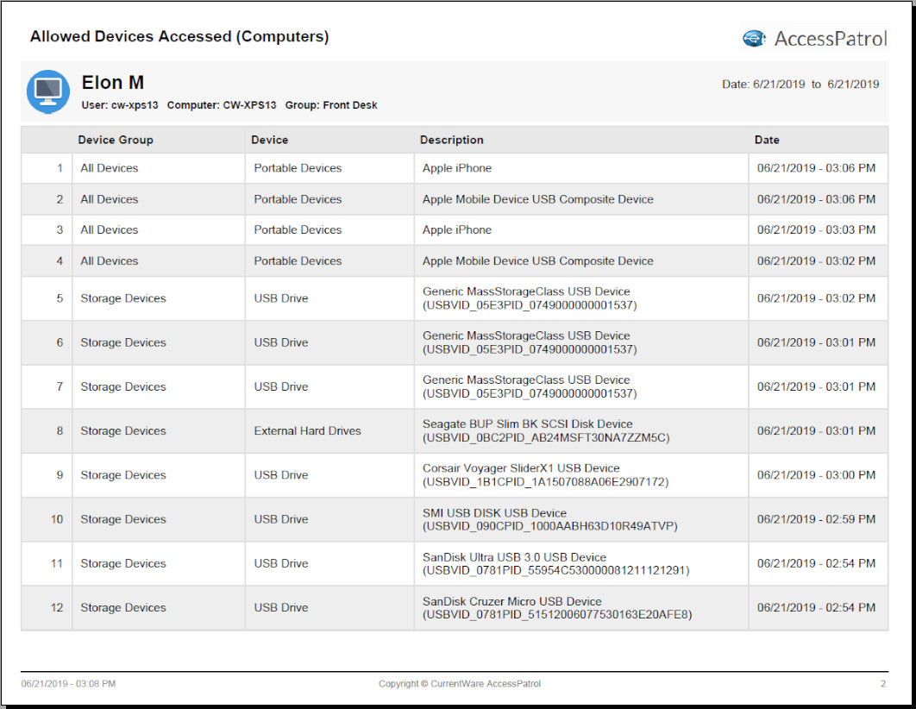Click the Copyright CurrentWare AccessPatrol footer text
This screenshot has height=709, width=916.
tap(460, 684)
